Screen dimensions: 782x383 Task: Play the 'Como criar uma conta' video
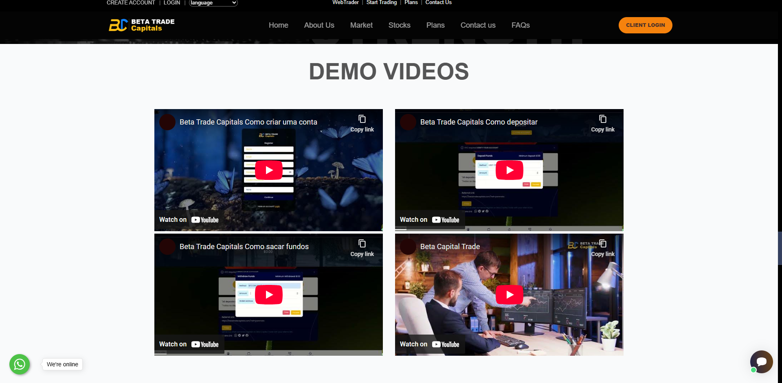click(x=269, y=170)
